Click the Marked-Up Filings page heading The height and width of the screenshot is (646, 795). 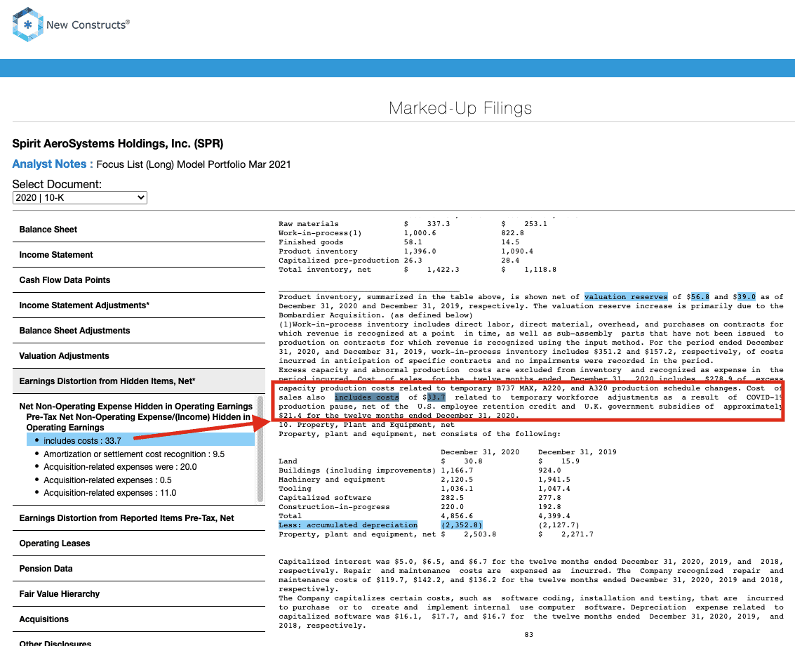(460, 108)
